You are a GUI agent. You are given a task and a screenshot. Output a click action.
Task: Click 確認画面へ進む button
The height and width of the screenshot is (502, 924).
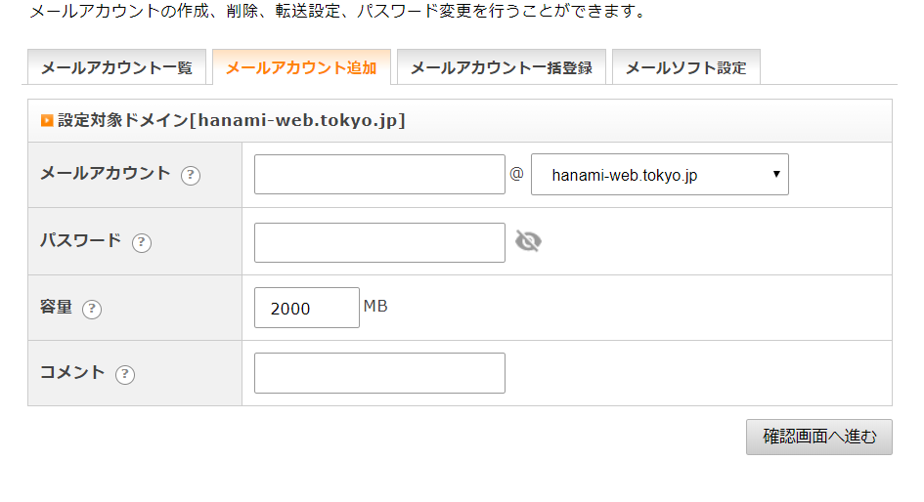click(x=819, y=437)
